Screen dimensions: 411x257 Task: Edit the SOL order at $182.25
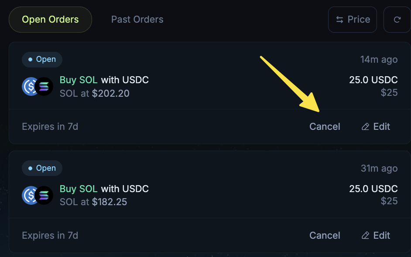(376, 236)
